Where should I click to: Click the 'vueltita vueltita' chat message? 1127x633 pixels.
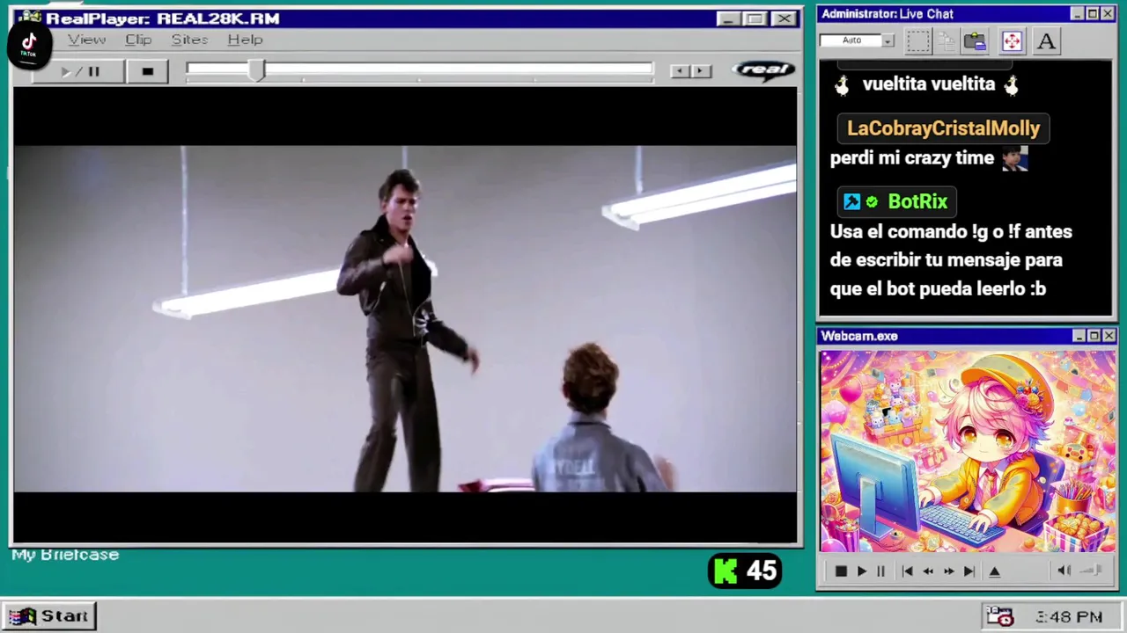(x=928, y=84)
